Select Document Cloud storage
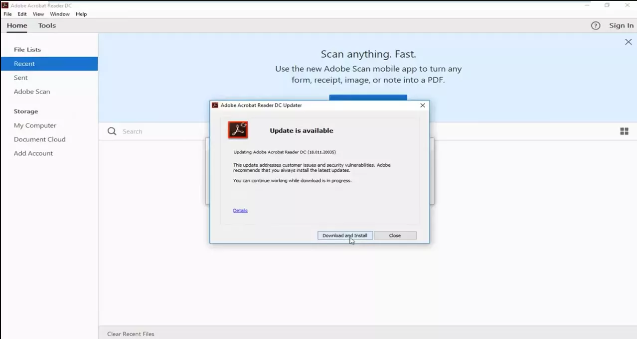The image size is (637, 339). point(39,139)
